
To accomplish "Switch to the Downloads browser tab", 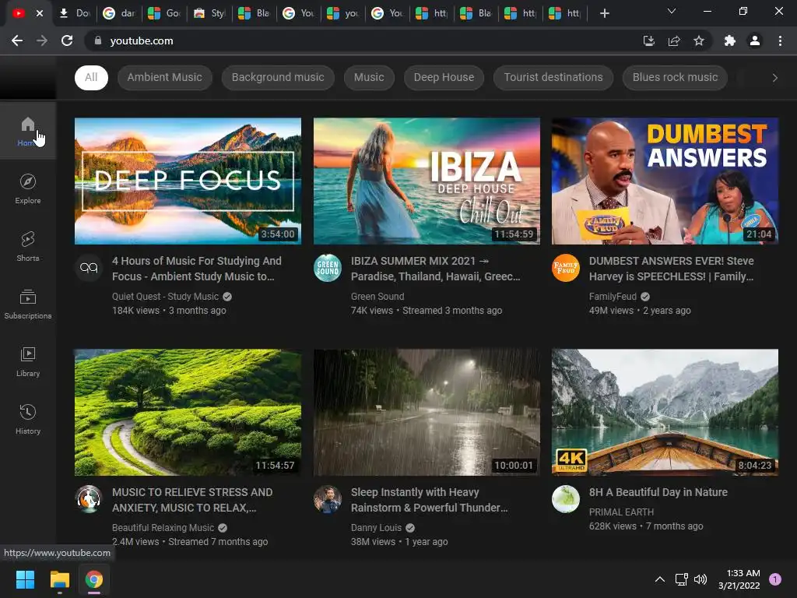I will [x=74, y=13].
